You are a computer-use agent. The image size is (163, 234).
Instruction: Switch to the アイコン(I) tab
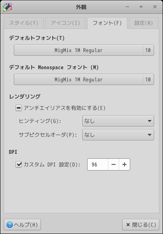pyautogui.click(x=65, y=23)
